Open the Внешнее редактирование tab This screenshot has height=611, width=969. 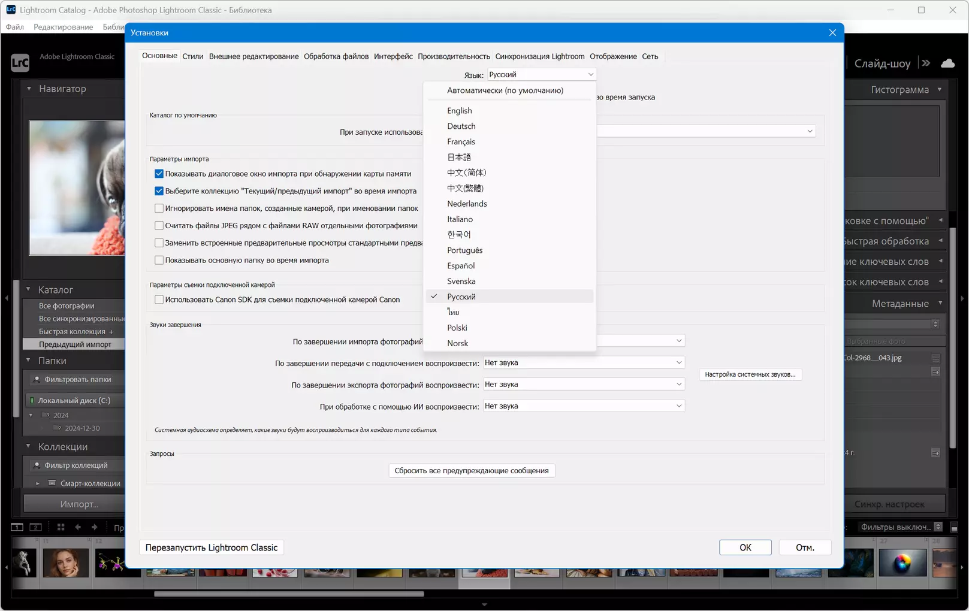[253, 56]
